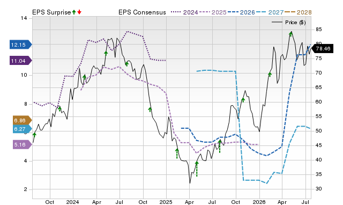Click the 2 label on EPS axis
The image size is (343, 205).
tap(25, 189)
